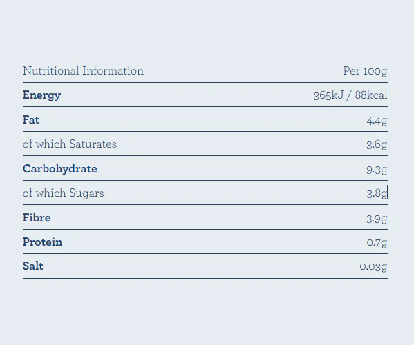
Task: Click the Carbohydrate row label
Action: coord(60,169)
